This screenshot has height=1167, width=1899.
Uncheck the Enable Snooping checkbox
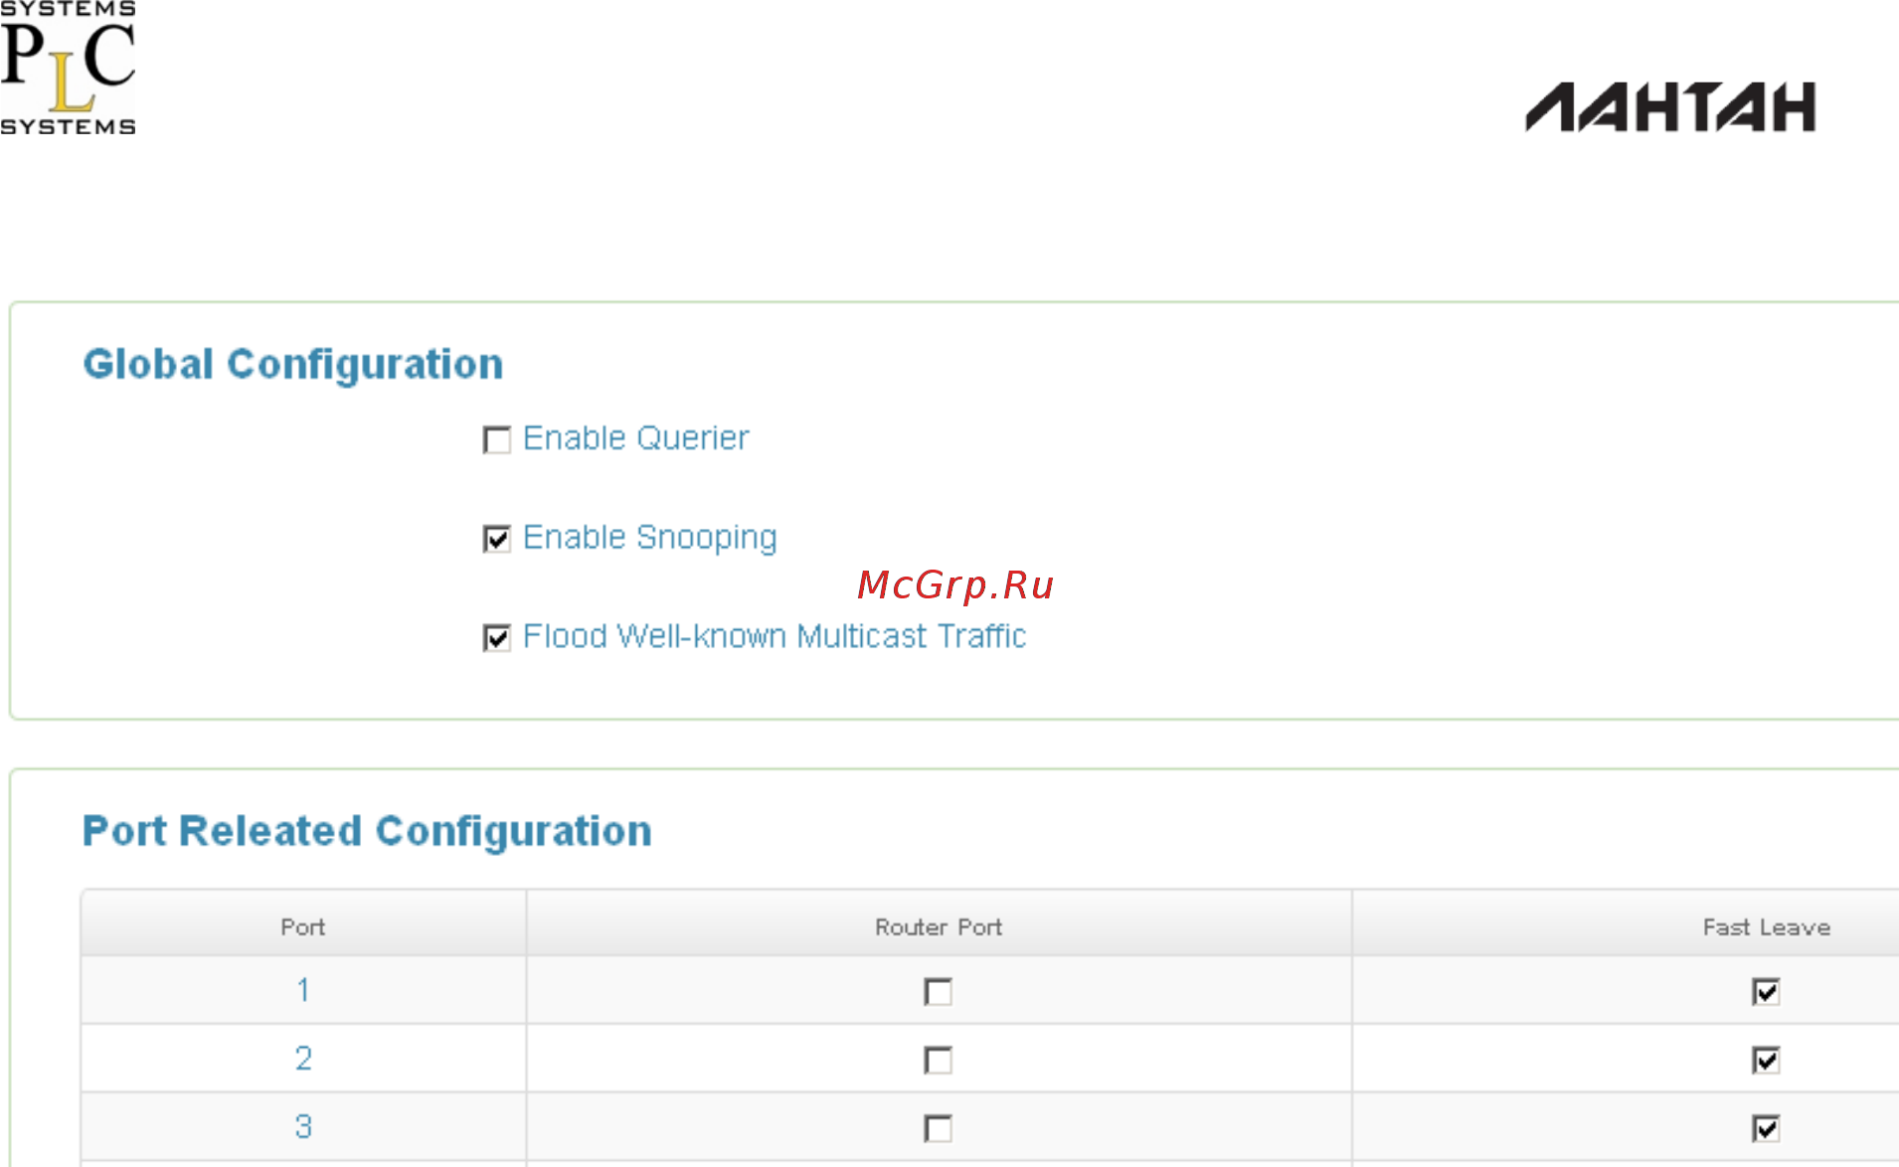(497, 539)
